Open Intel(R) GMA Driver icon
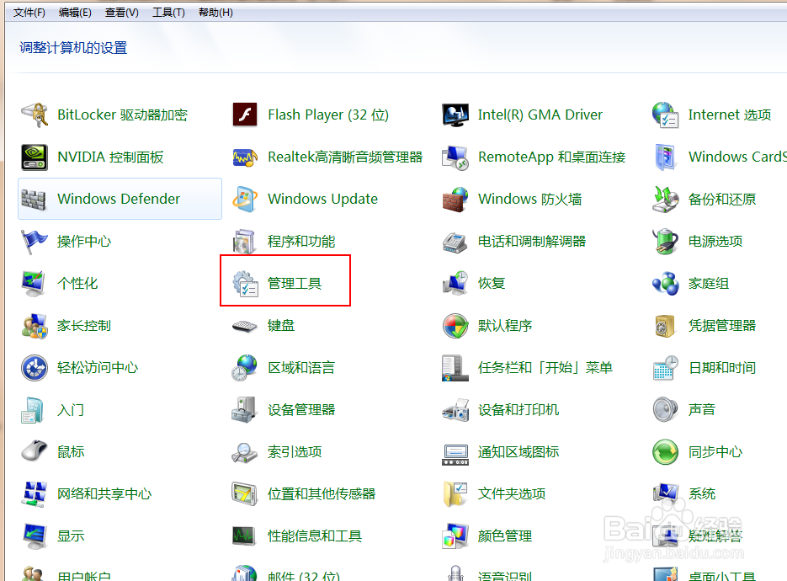 coord(455,115)
